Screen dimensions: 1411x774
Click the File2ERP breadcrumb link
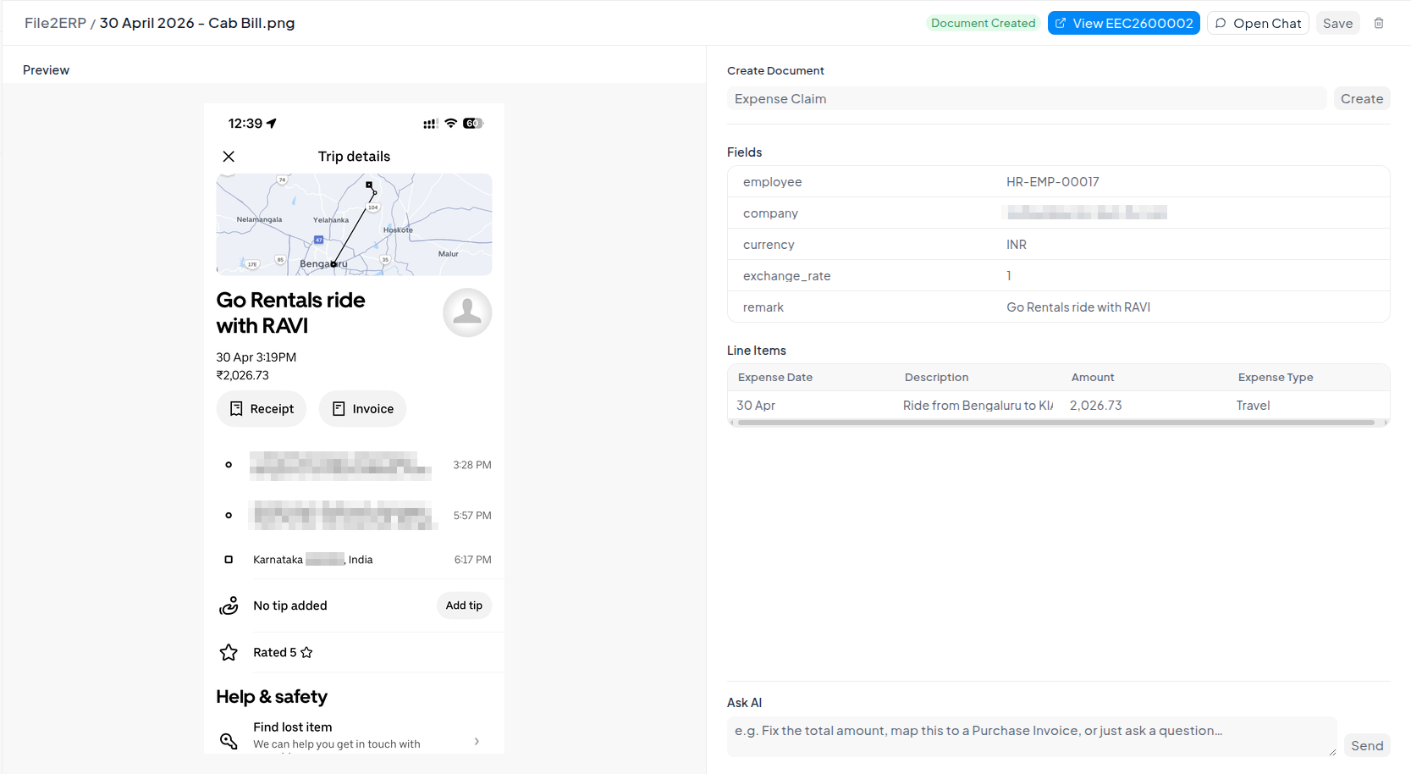[x=55, y=23]
